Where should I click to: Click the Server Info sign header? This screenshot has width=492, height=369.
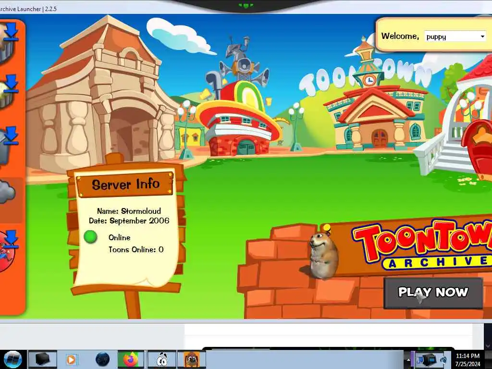[x=125, y=184]
